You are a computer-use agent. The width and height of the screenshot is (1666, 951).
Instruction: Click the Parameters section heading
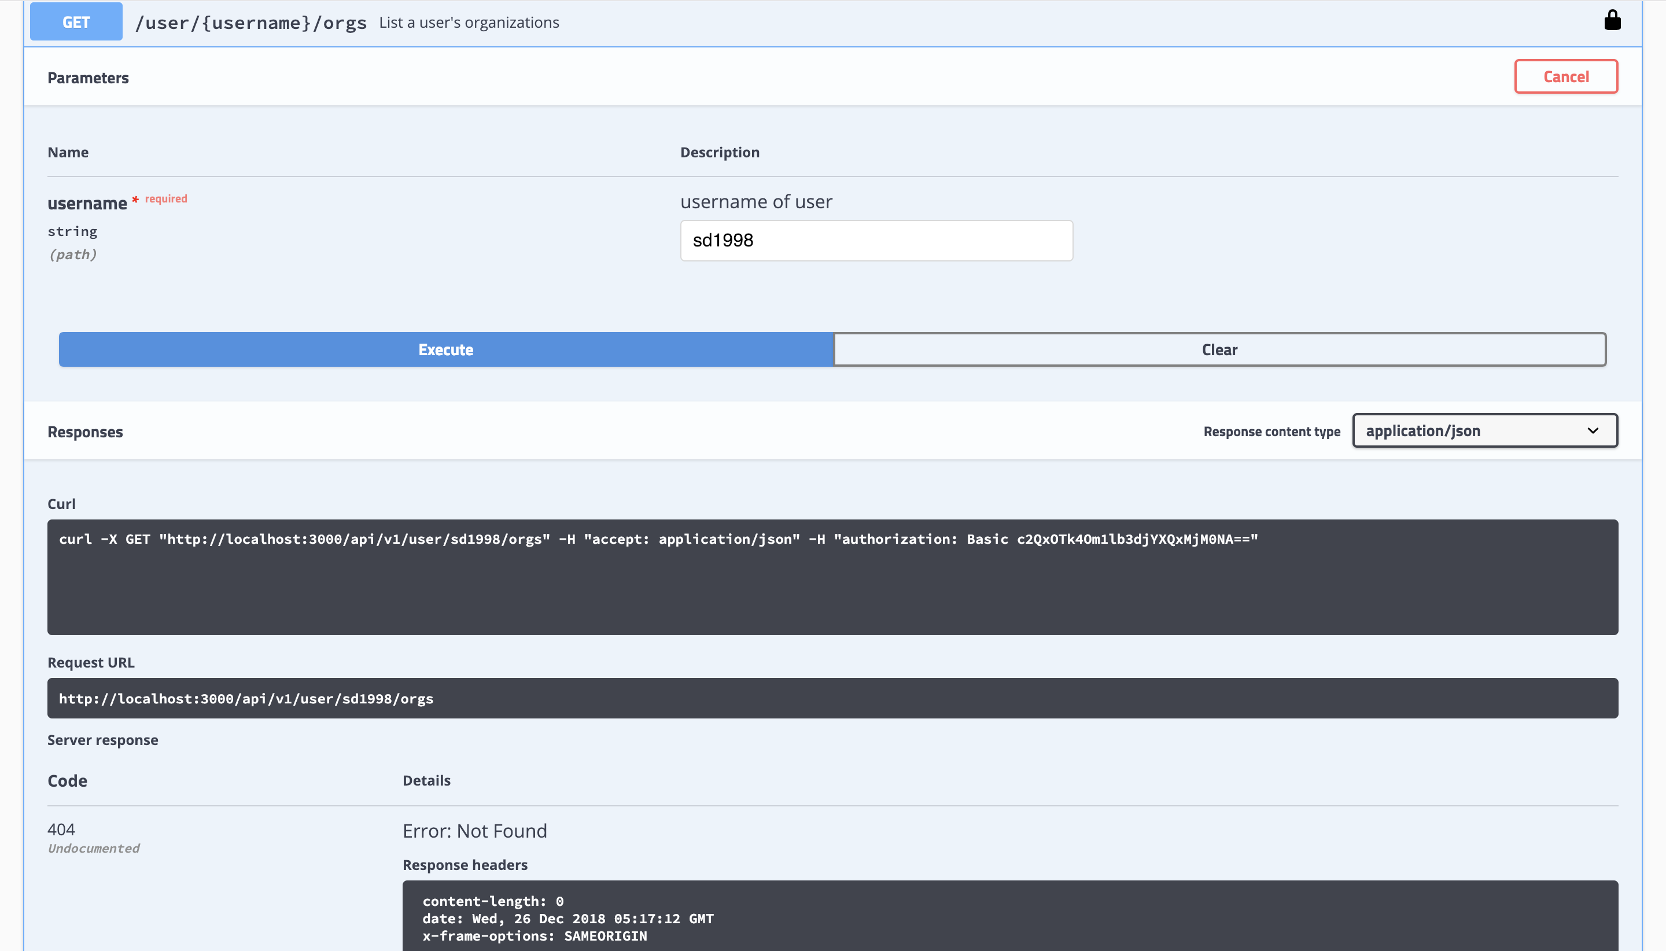click(x=88, y=78)
